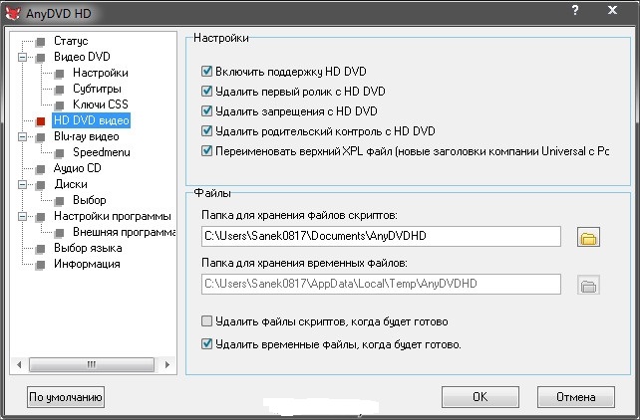640x420 pixels.
Task: Click По умолчанию button
Action: pyautogui.click(x=66, y=397)
